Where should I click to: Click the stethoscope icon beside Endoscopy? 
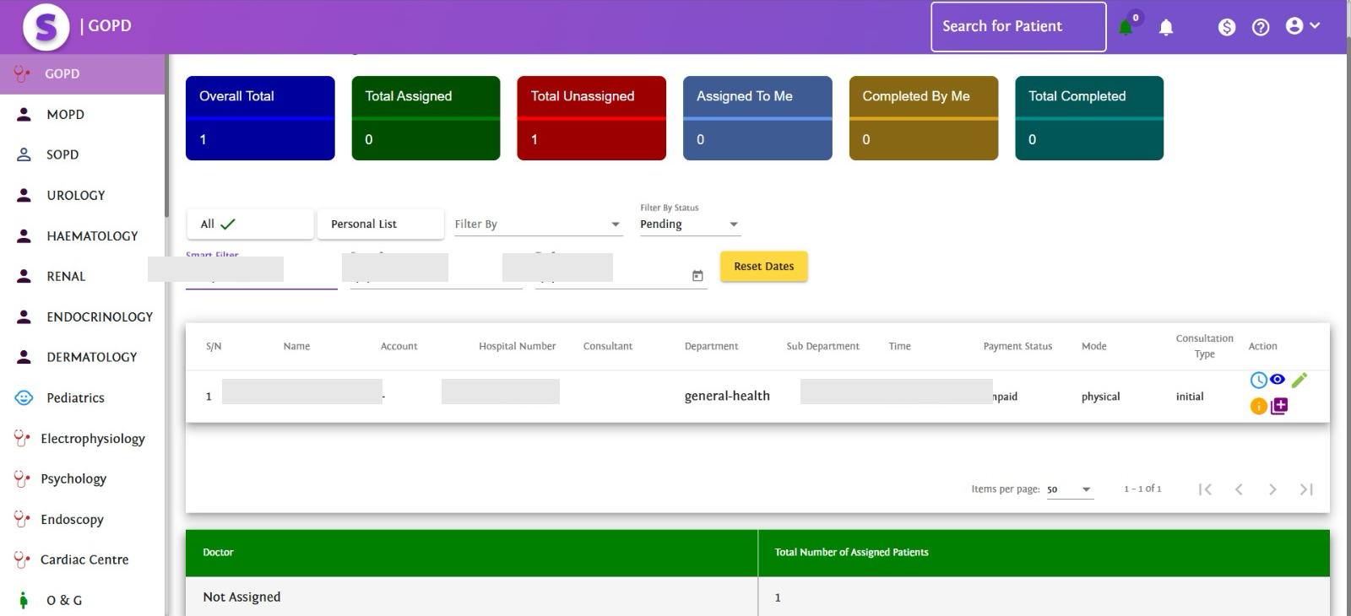click(x=22, y=520)
